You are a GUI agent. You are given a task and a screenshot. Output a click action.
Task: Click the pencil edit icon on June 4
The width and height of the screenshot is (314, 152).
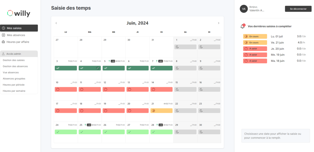[x=98, y=68]
